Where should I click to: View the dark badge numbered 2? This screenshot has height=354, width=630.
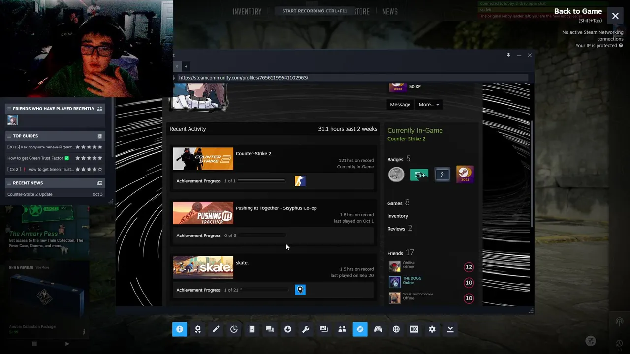442,175
